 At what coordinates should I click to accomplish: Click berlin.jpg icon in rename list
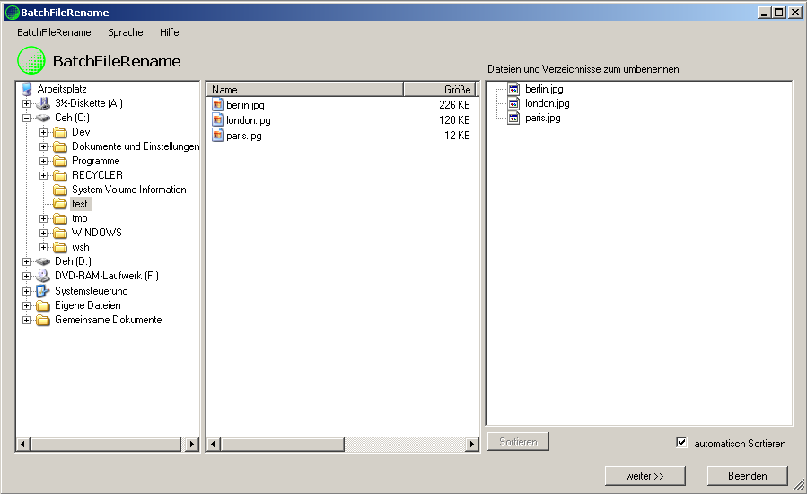(x=513, y=89)
